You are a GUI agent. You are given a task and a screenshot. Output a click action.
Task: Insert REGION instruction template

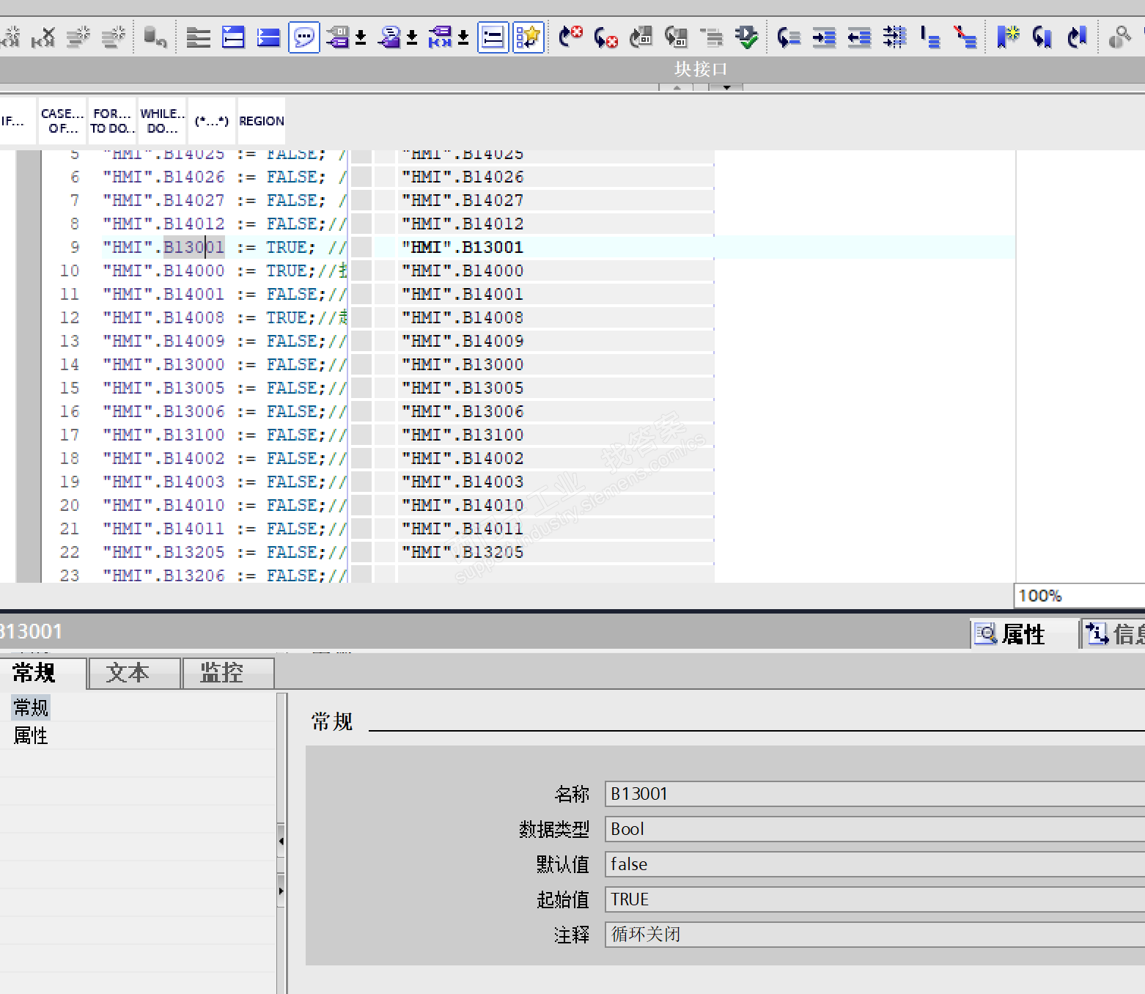pyautogui.click(x=262, y=121)
